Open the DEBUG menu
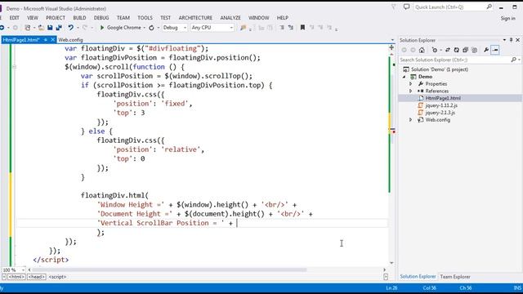Image resolution: width=523 pixels, height=294 pixels. (x=101, y=18)
